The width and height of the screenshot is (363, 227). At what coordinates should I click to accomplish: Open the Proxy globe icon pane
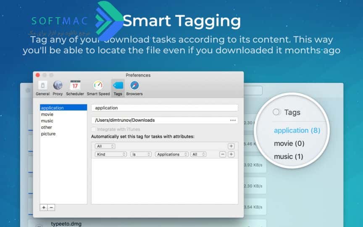[x=58, y=88]
